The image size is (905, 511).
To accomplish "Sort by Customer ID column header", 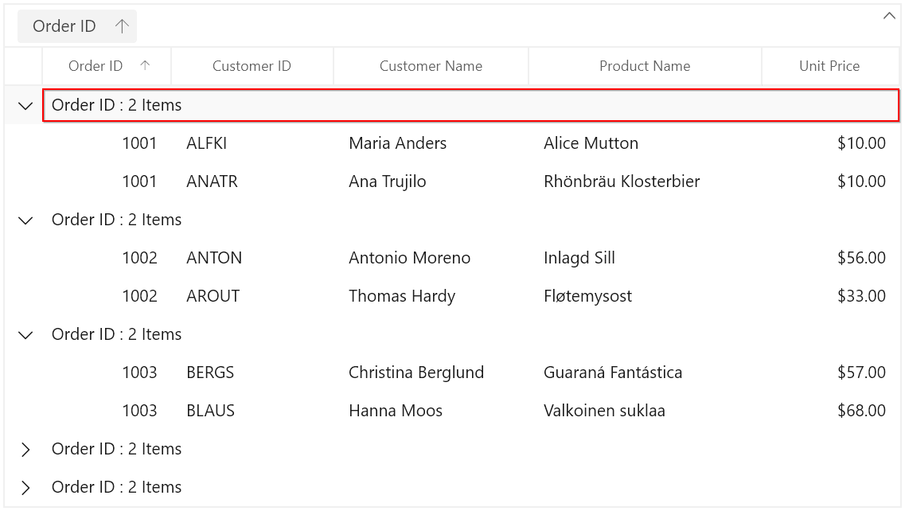I will pyautogui.click(x=252, y=66).
